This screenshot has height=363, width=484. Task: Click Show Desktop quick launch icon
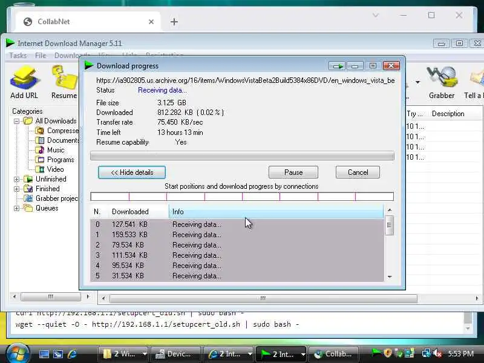[44, 354]
